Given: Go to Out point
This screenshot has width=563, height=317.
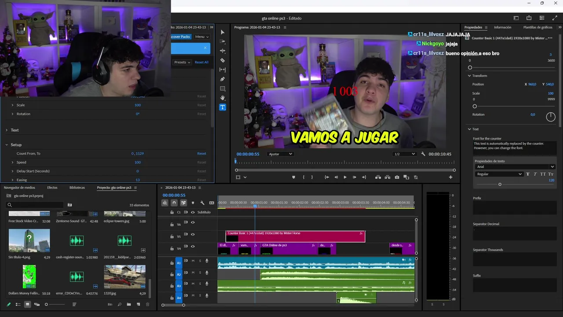Looking at the screenshot, I should pos(364,177).
